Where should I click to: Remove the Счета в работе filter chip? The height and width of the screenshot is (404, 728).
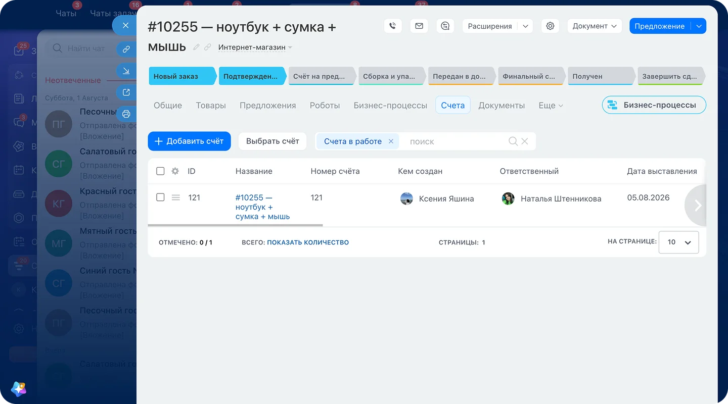(x=391, y=141)
